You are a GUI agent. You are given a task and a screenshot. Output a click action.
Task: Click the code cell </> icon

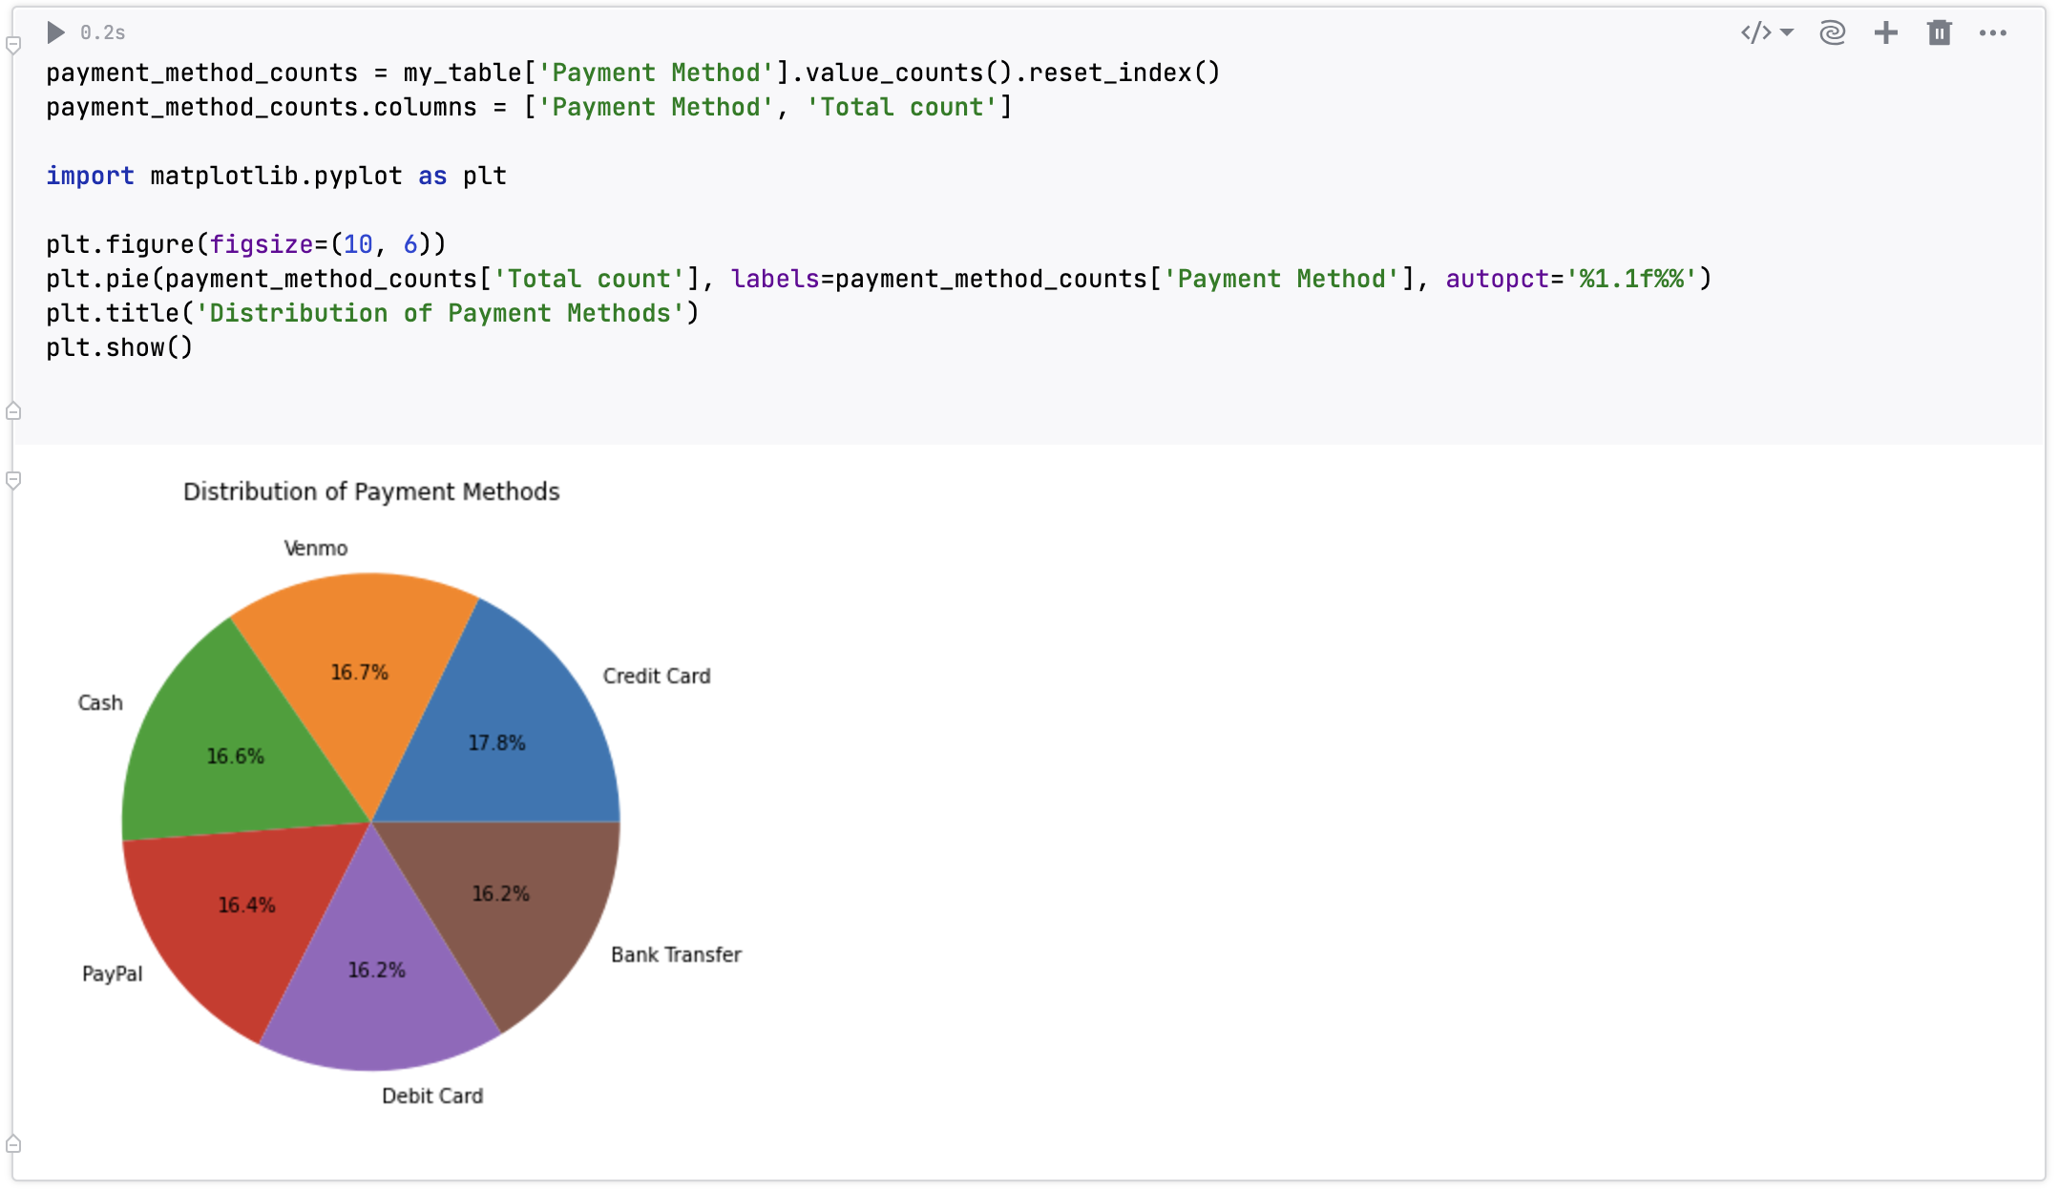pyautogui.click(x=1754, y=32)
